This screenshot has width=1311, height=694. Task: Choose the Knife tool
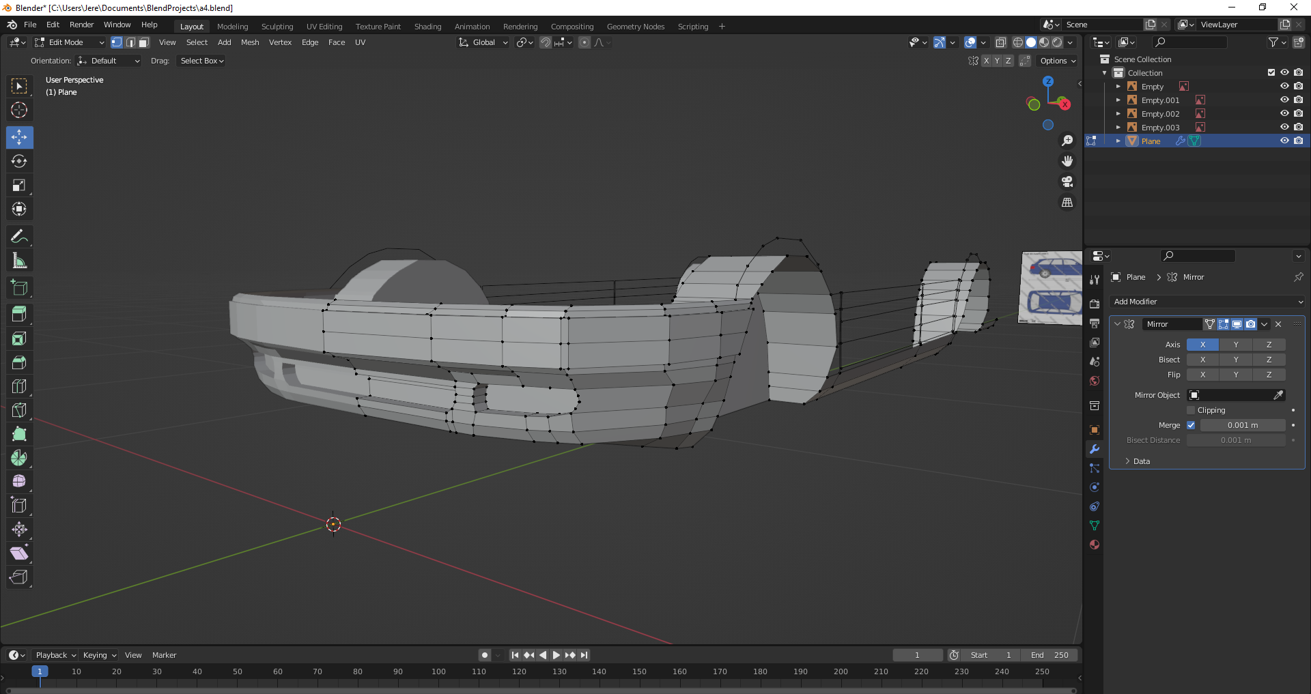pos(19,410)
